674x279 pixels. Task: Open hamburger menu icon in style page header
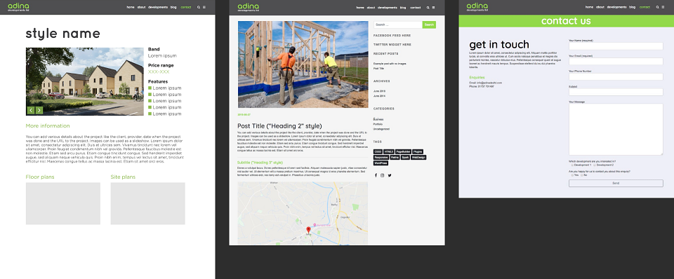point(204,7)
